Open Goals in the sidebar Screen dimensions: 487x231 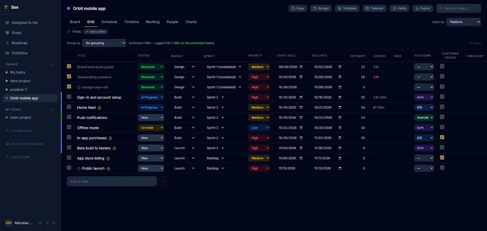click(x=30, y=33)
